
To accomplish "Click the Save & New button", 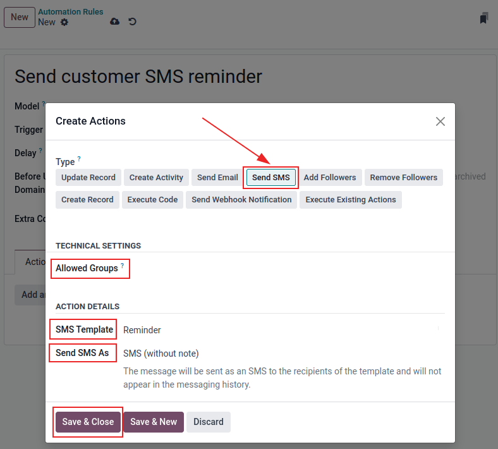I will click(x=154, y=422).
